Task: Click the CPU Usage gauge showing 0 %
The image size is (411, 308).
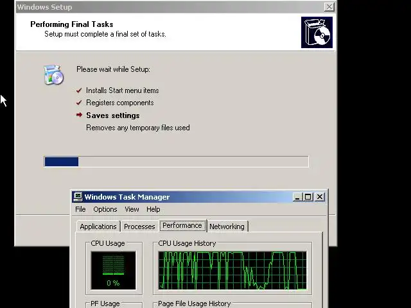Action: pyautogui.click(x=113, y=271)
